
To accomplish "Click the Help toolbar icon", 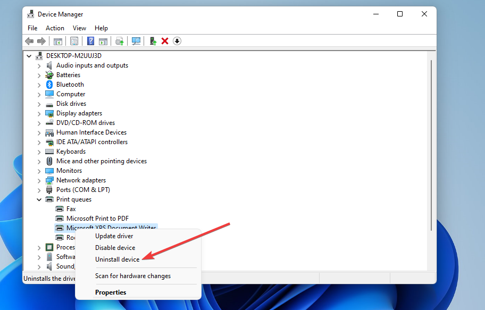I will coord(90,41).
